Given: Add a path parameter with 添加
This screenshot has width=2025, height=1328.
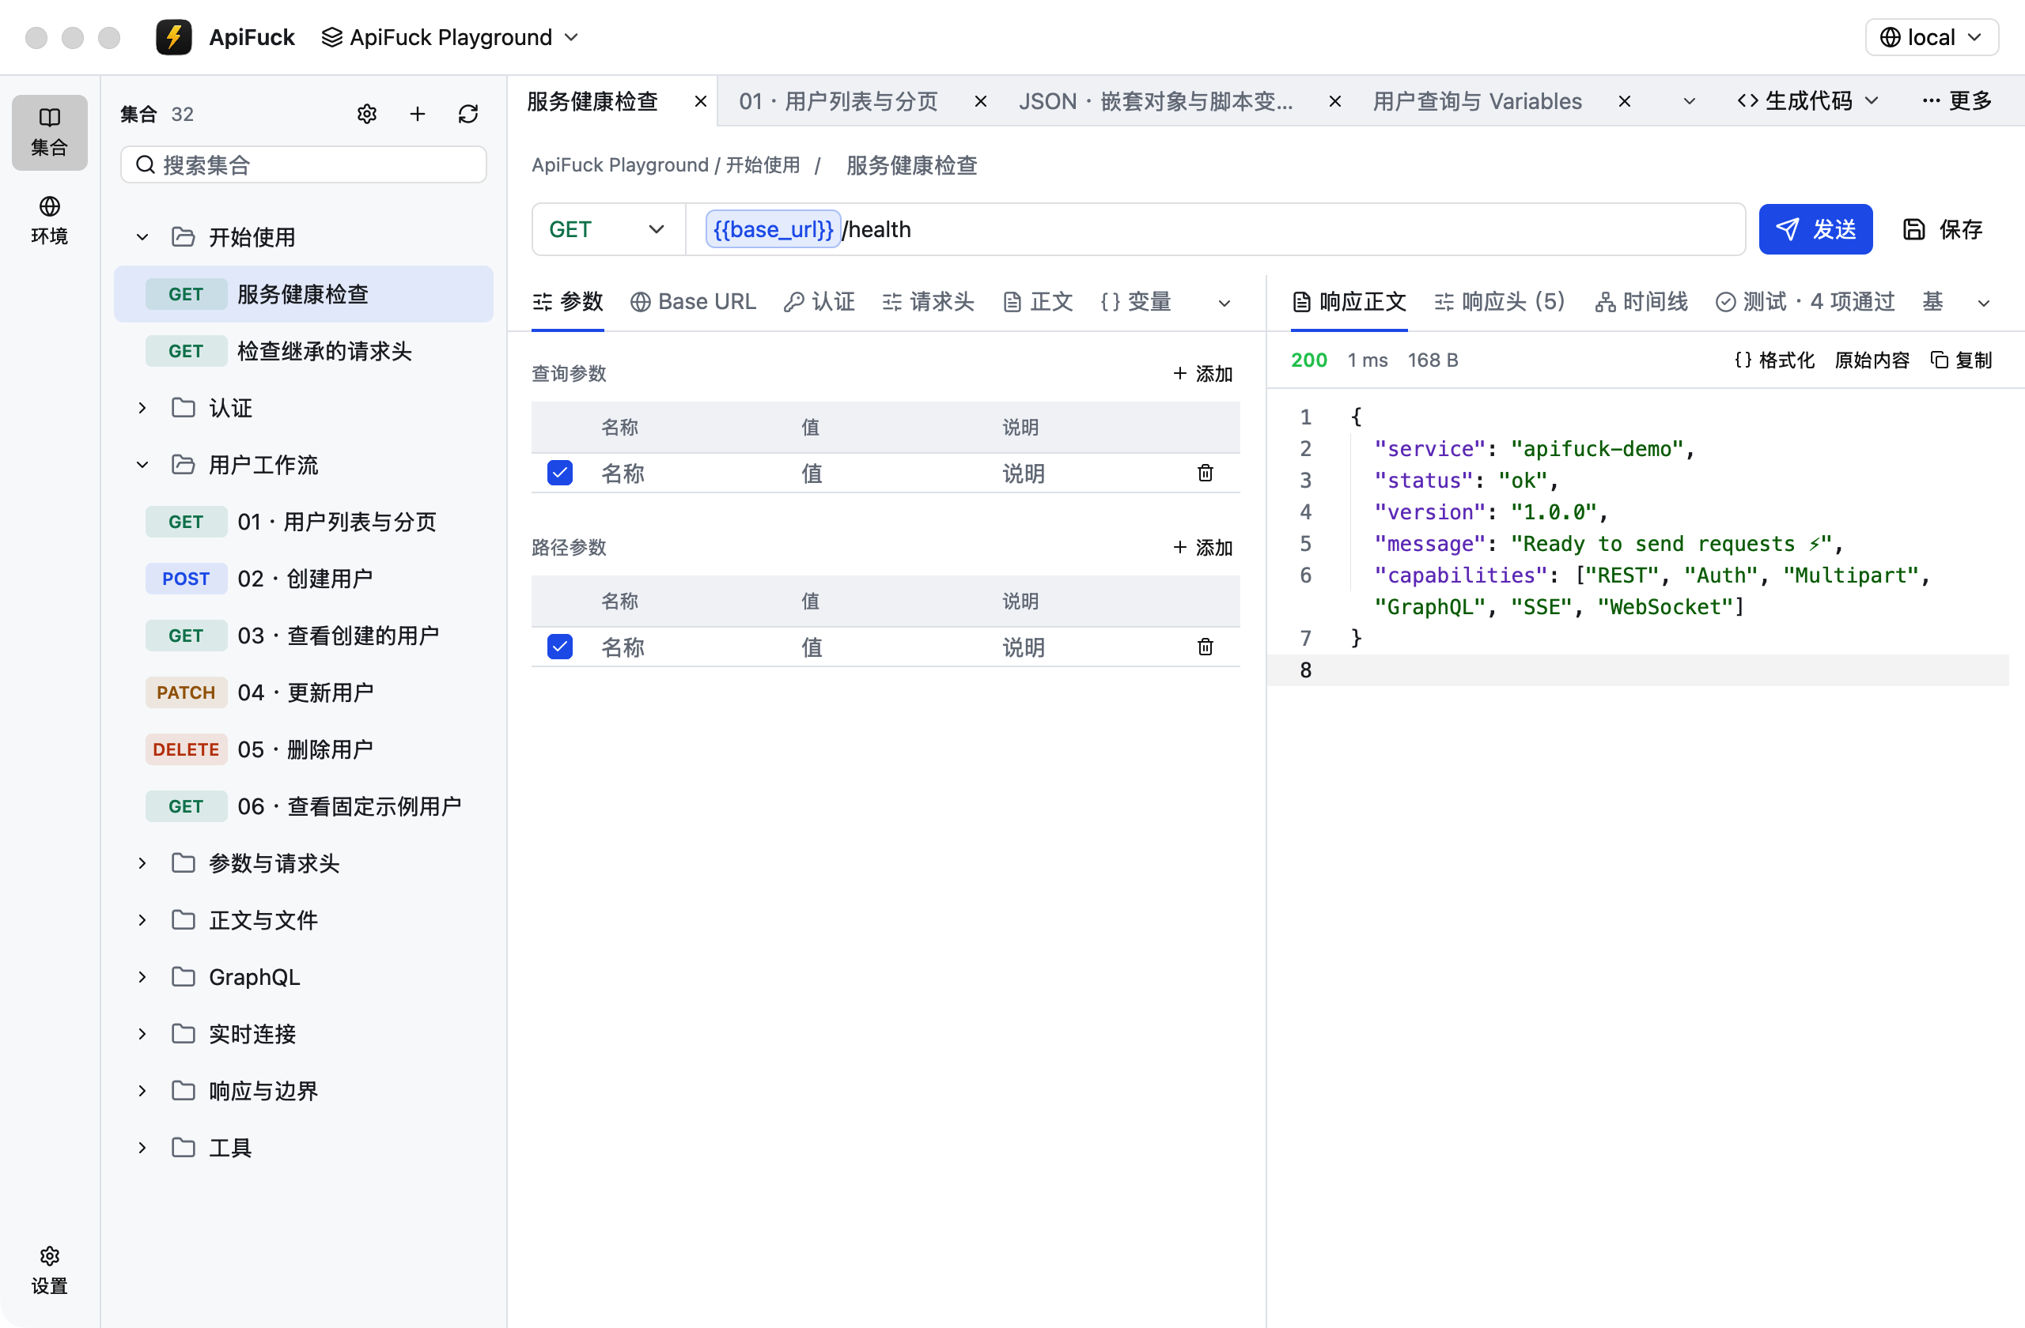Looking at the screenshot, I should click(x=1203, y=548).
